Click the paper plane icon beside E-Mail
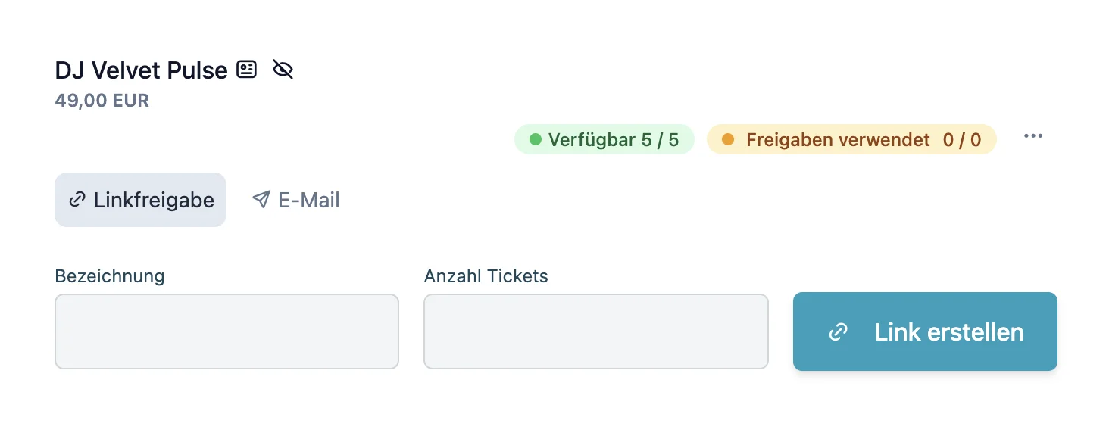The height and width of the screenshot is (445, 1109). 261,200
